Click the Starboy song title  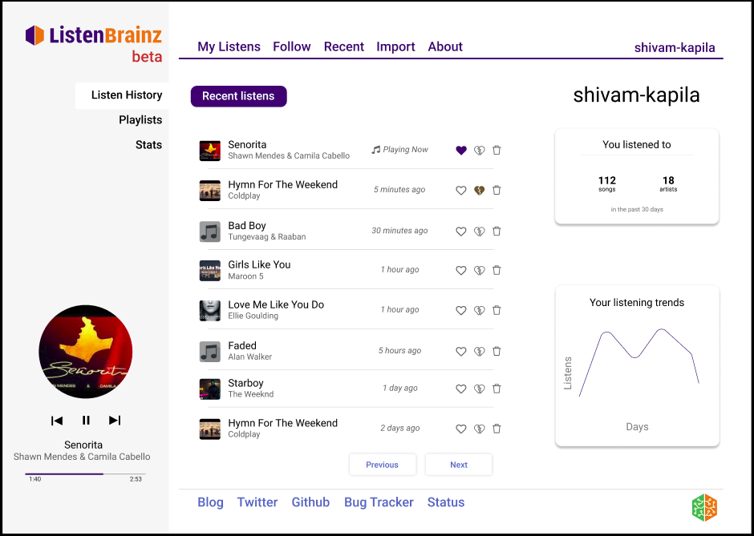(x=245, y=383)
